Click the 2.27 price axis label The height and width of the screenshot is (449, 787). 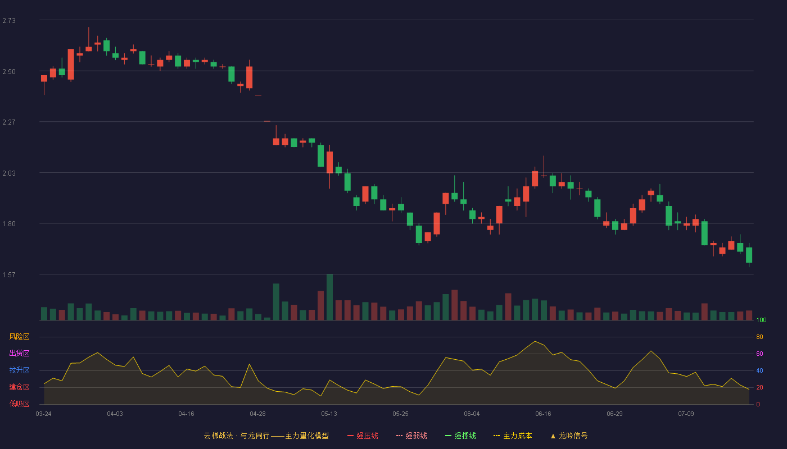click(x=9, y=122)
